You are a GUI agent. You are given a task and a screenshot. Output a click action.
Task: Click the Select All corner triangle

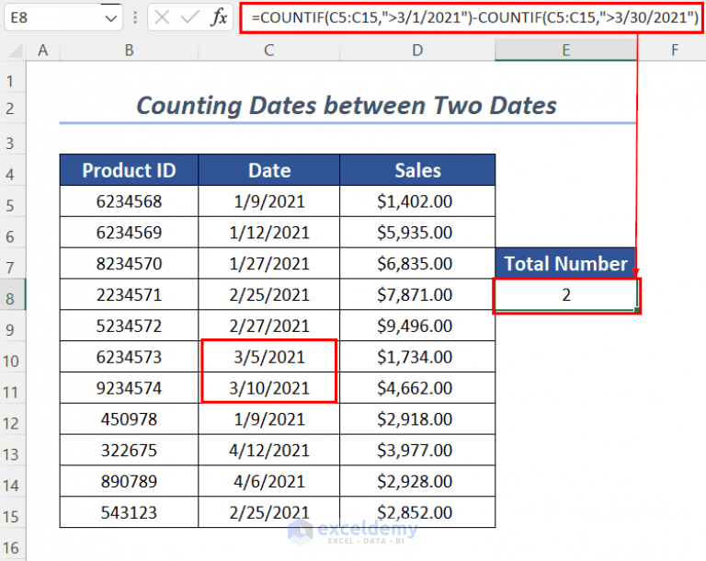coord(16,51)
